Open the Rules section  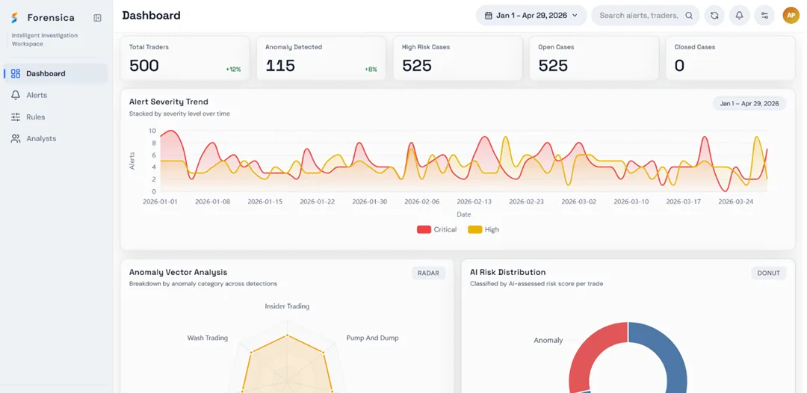tap(55, 117)
